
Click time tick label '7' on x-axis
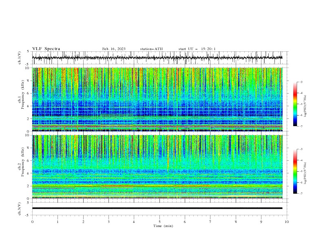210,222
